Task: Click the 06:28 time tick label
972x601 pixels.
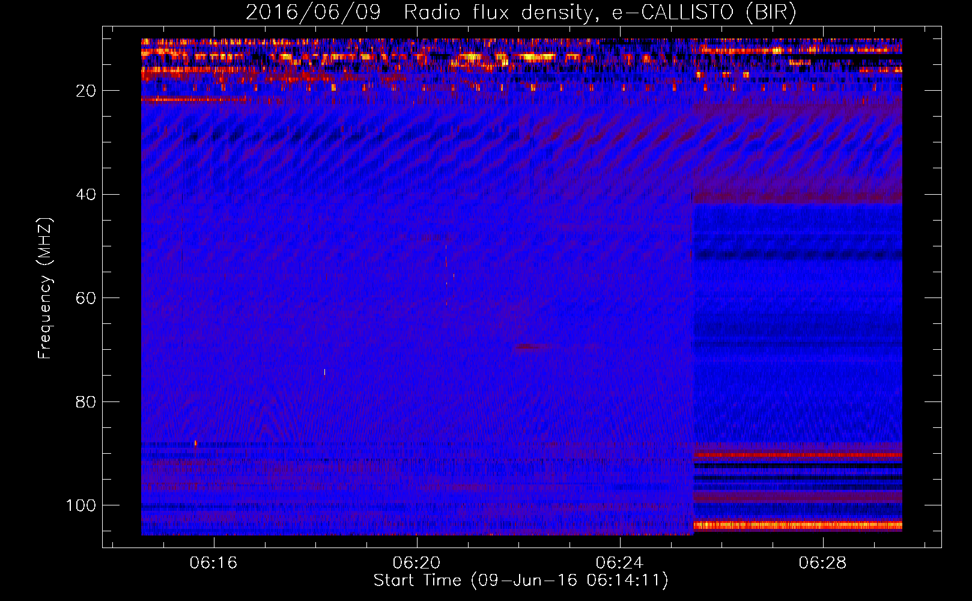Action: tap(822, 563)
